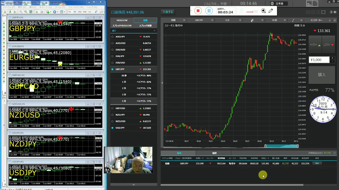This screenshot has width=339, height=190.
Task: Toggle favorite star for EUR/AUD
Action: (x=113, y=50)
